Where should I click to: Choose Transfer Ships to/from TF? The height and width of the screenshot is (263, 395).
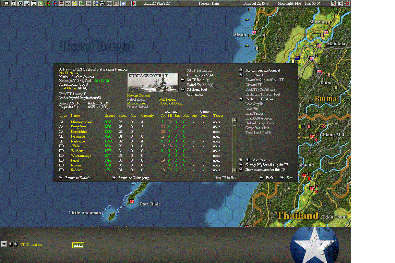coord(264,80)
